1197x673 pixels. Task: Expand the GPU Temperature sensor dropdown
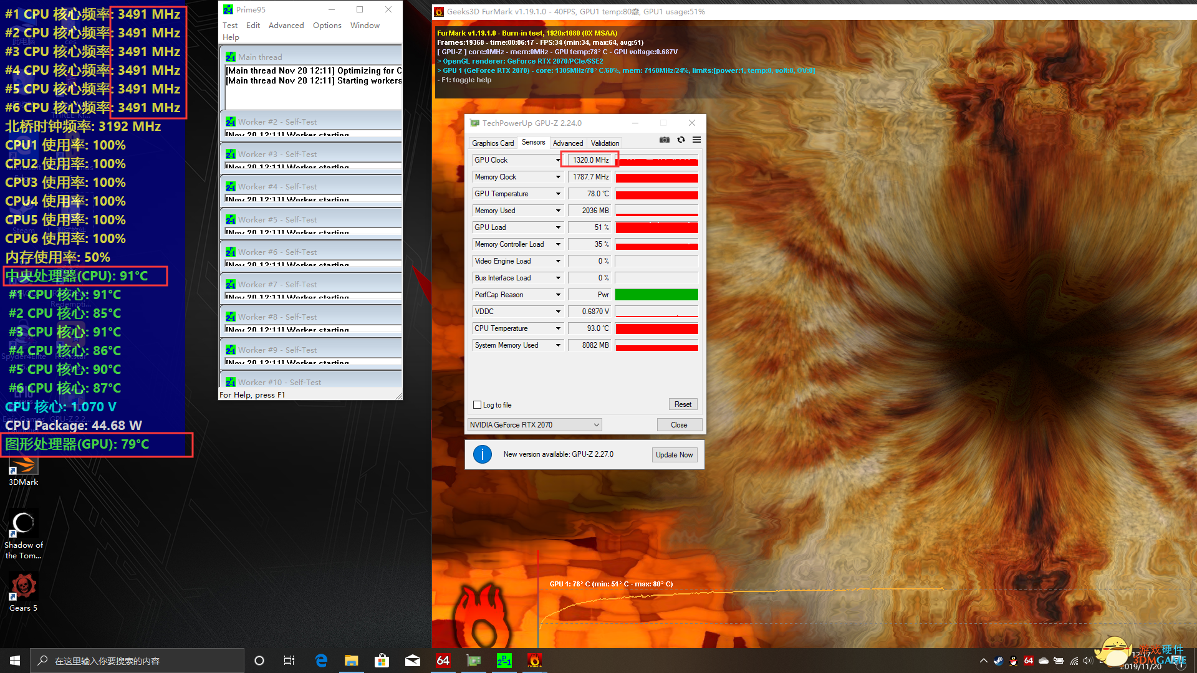coord(558,194)
